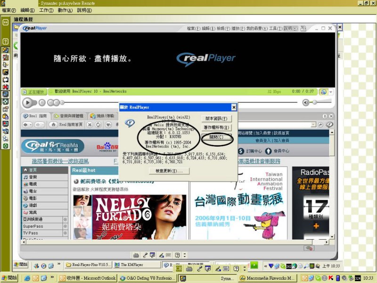Go forward with the Real guide forward arrow
Viewport: 377px width, 283px height.
38,125
